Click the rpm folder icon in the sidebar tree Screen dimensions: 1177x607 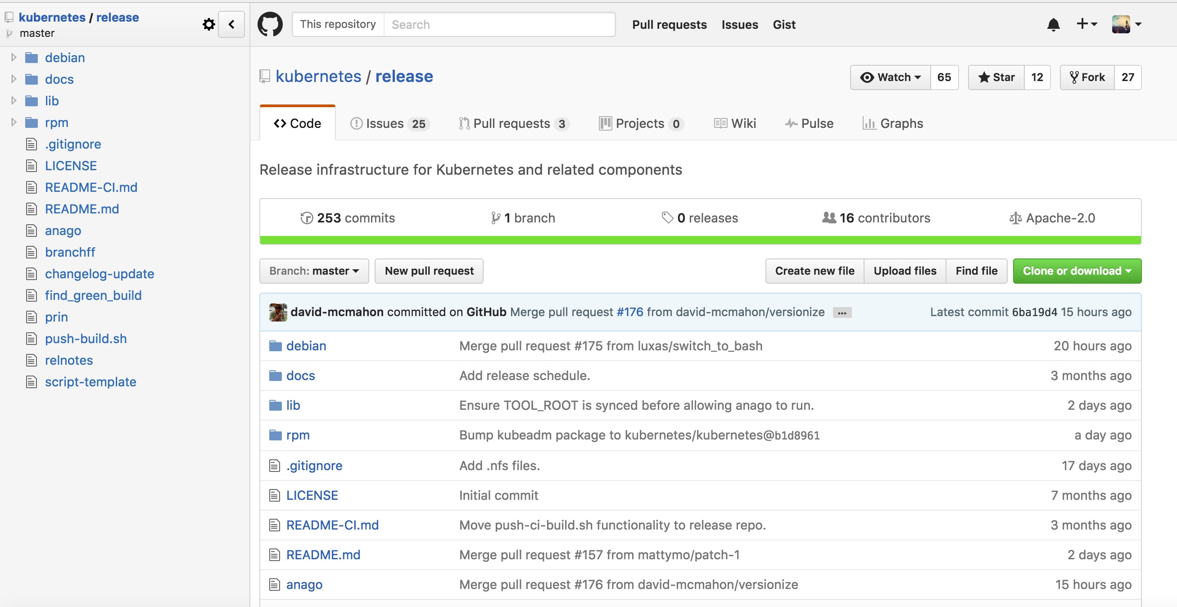click(x=32, y=122)
